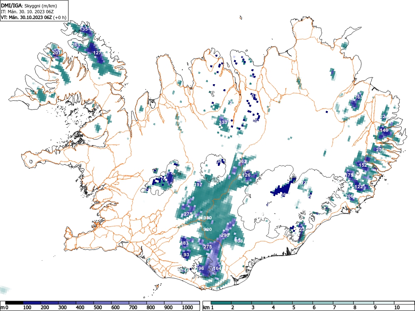The image size is (415, 311).
Task: Select the '8' km legend tick label
Action: [x=355, y=308]
